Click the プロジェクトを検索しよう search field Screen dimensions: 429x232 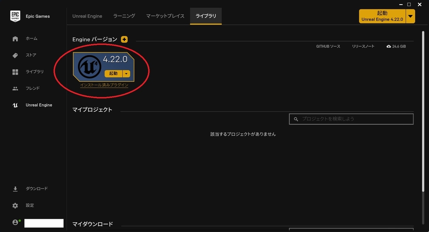click(x=350, y=119)
